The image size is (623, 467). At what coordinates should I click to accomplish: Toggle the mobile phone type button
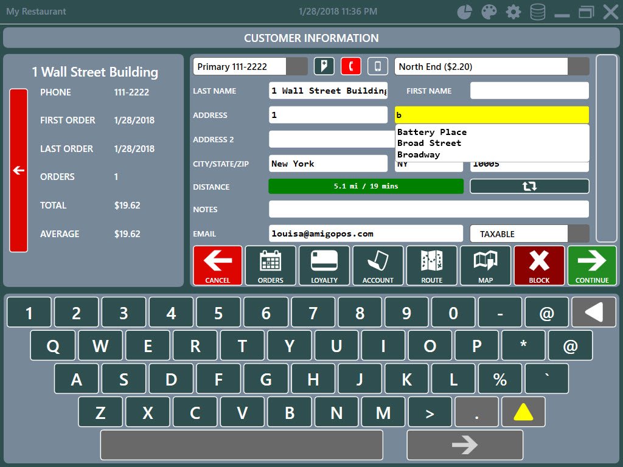[378, 66]
